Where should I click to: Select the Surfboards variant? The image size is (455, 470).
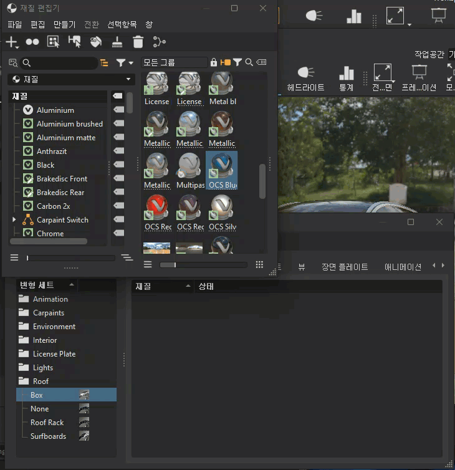tap(48, 436)
